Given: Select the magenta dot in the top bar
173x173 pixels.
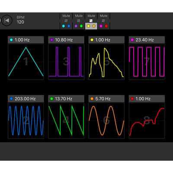Looking at the screenshot, I should pyautogui.click(x=101, y=26).
